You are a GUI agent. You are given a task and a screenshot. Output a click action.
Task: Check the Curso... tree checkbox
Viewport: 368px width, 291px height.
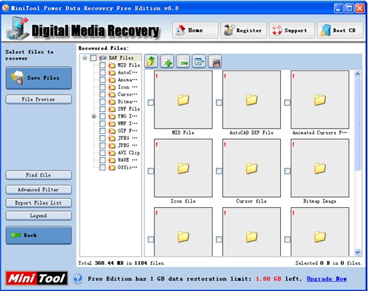point(102,94)
